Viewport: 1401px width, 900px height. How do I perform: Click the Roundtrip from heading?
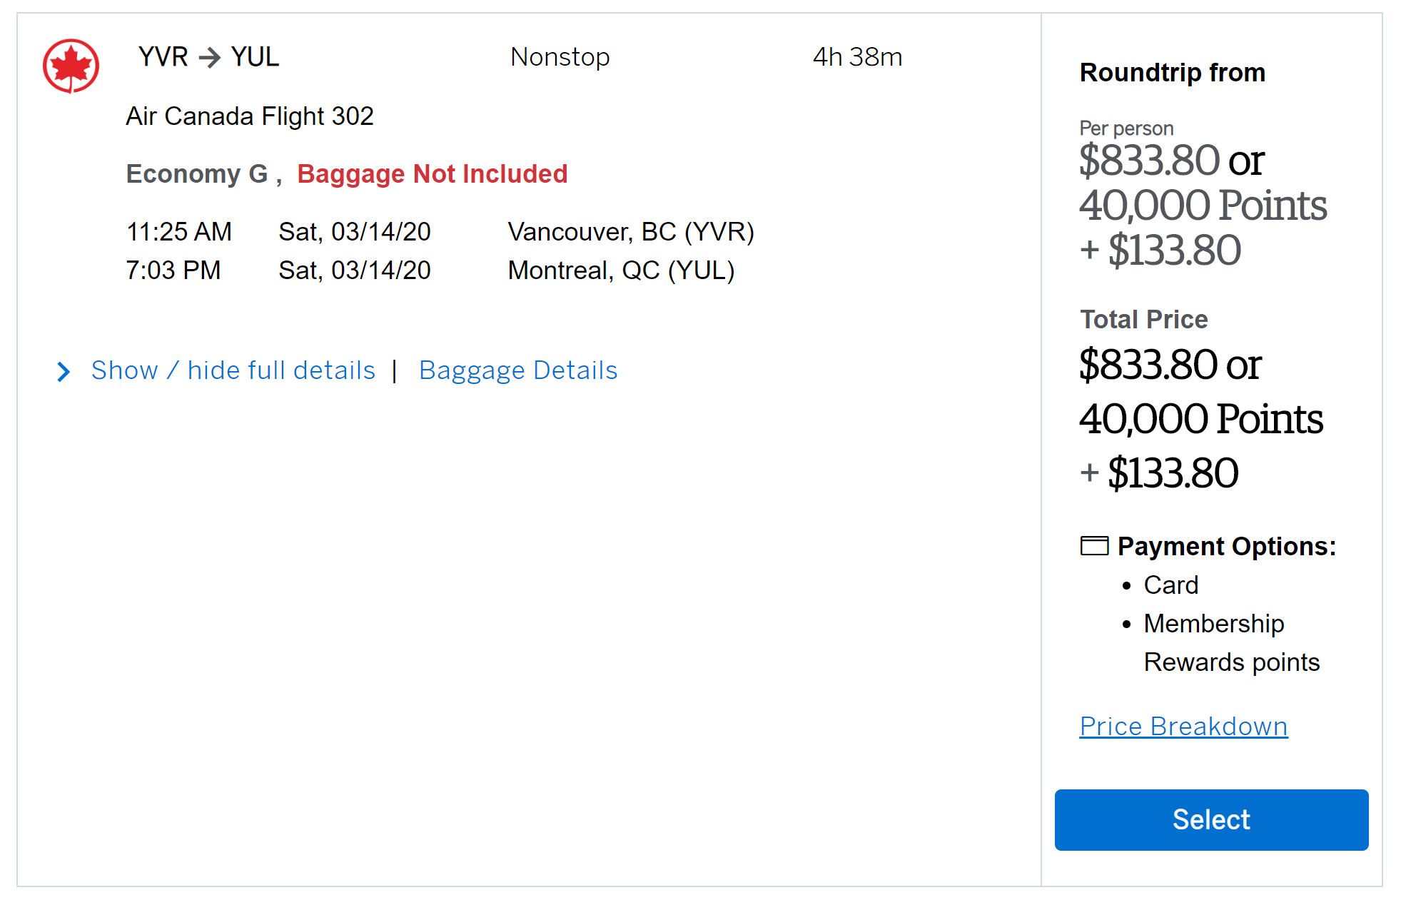[x=1172, y=73]
